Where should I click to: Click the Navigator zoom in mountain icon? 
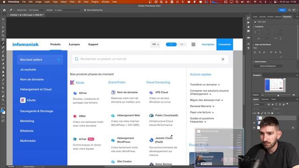pos(294,95)
